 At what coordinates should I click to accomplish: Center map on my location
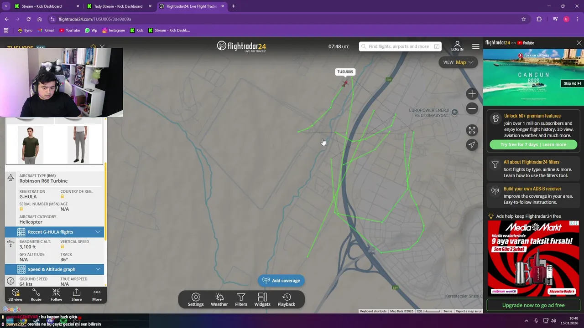[x=472, y=145]
